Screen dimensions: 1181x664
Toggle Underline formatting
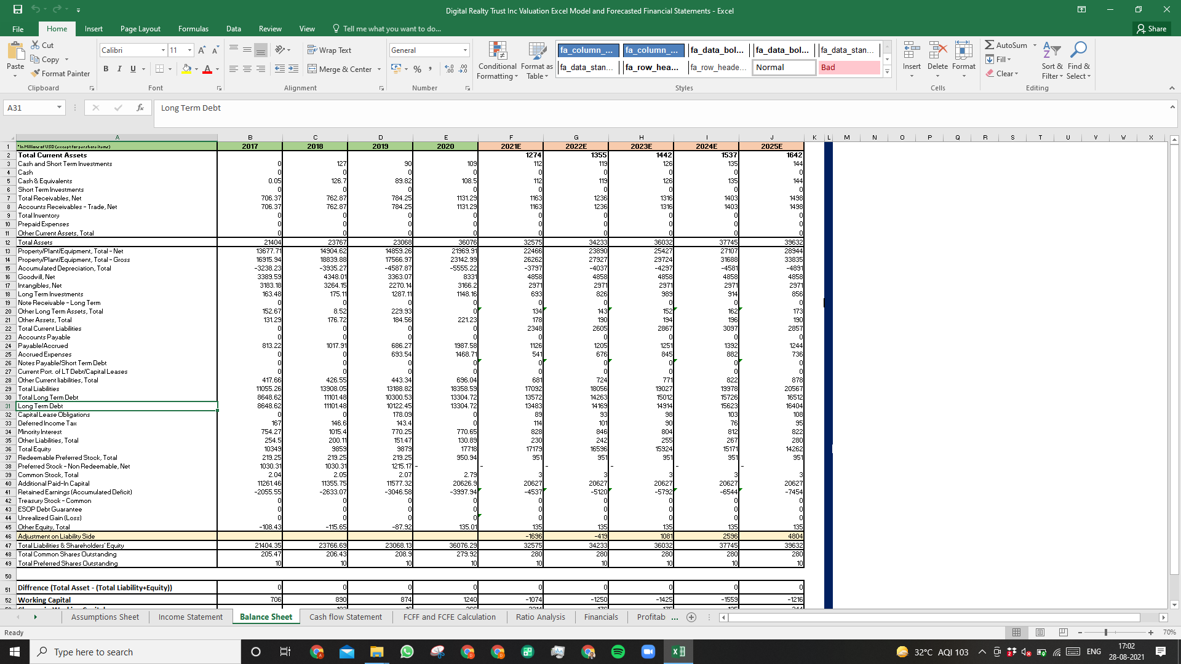[133, 69]
